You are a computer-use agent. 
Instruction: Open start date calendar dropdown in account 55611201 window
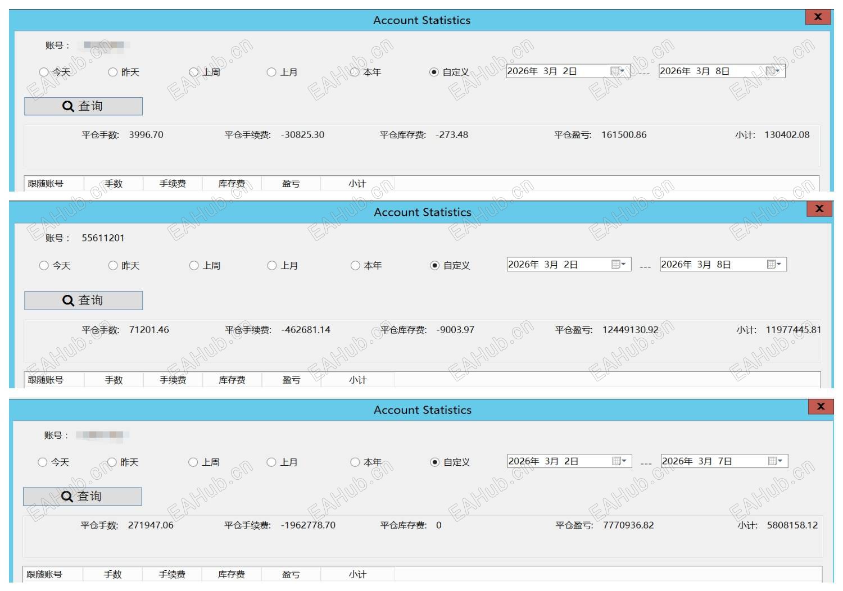[619, 264]
